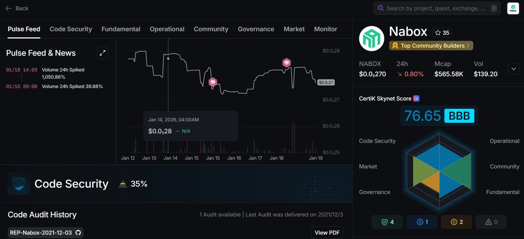Click the blue info count 1 badge
The image size is (524, 239).
(x=421, y=222)
